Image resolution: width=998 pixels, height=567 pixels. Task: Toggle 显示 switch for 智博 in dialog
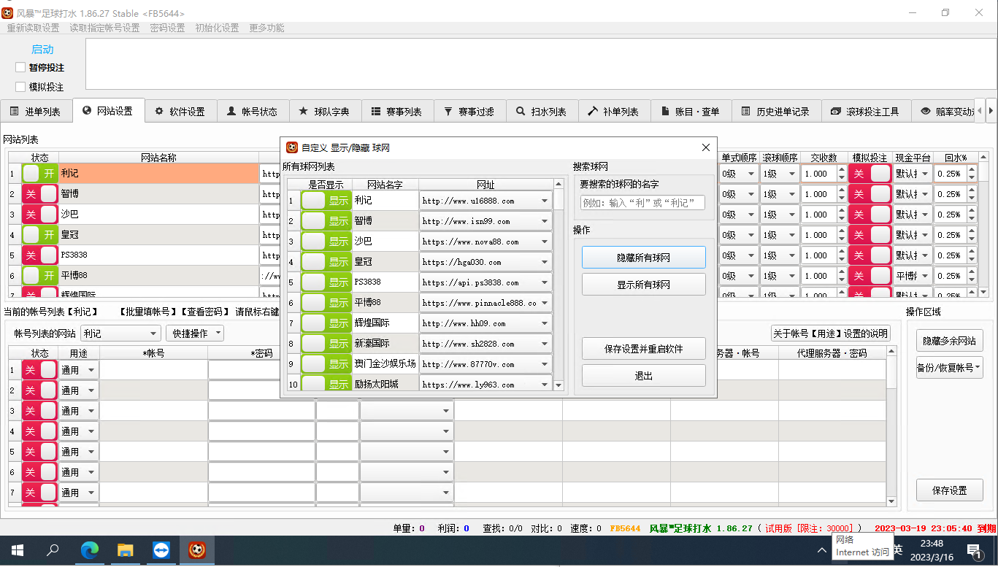click(x=326, y=221)
